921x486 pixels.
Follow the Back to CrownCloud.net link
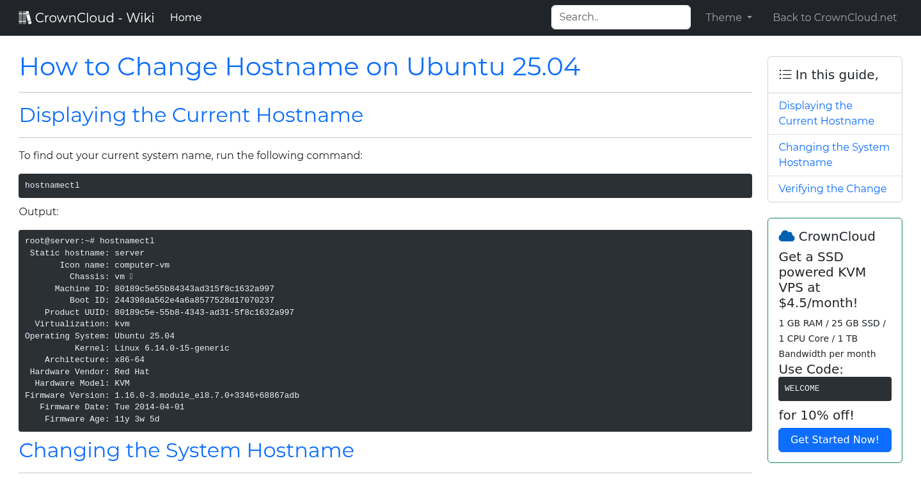coord(834,18)
